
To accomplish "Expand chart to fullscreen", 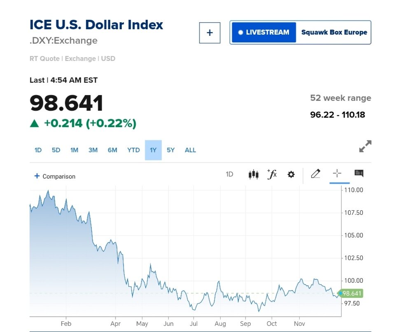I will tap(365, 146).
